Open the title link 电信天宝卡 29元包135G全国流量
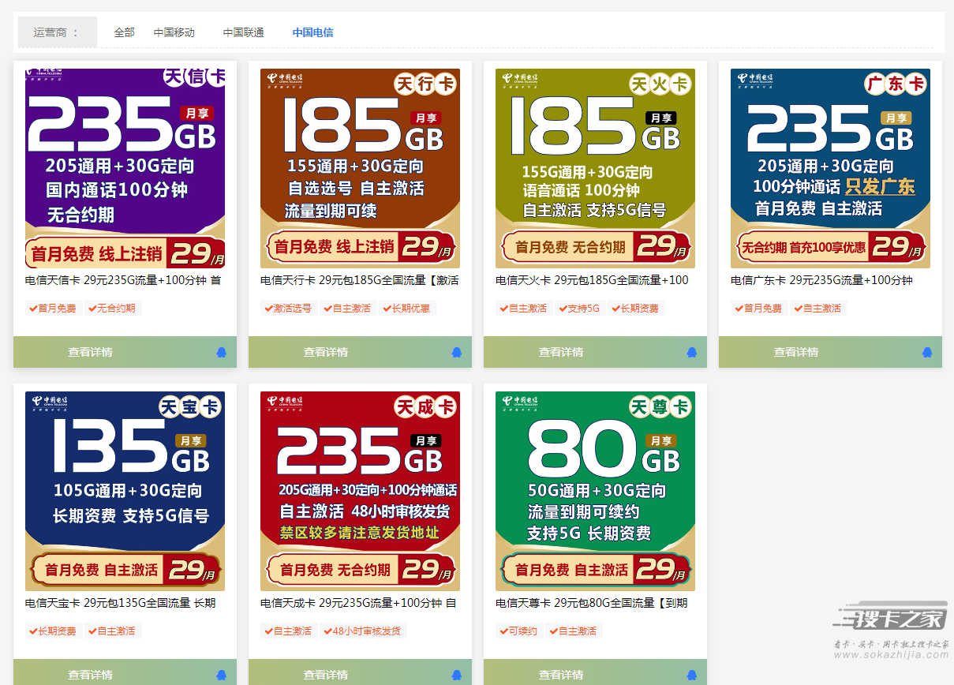 [121, 603]
